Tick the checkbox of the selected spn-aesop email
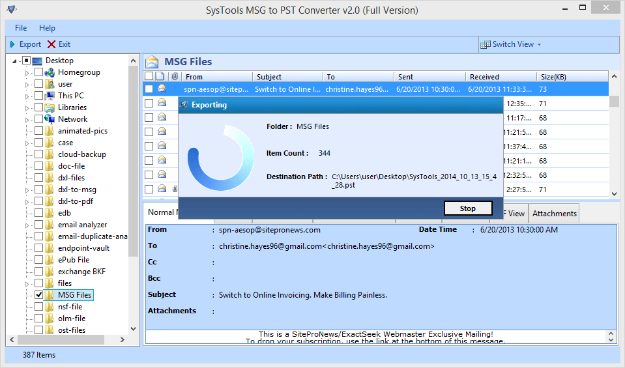The image size is (625, 368). click(149, 89)
